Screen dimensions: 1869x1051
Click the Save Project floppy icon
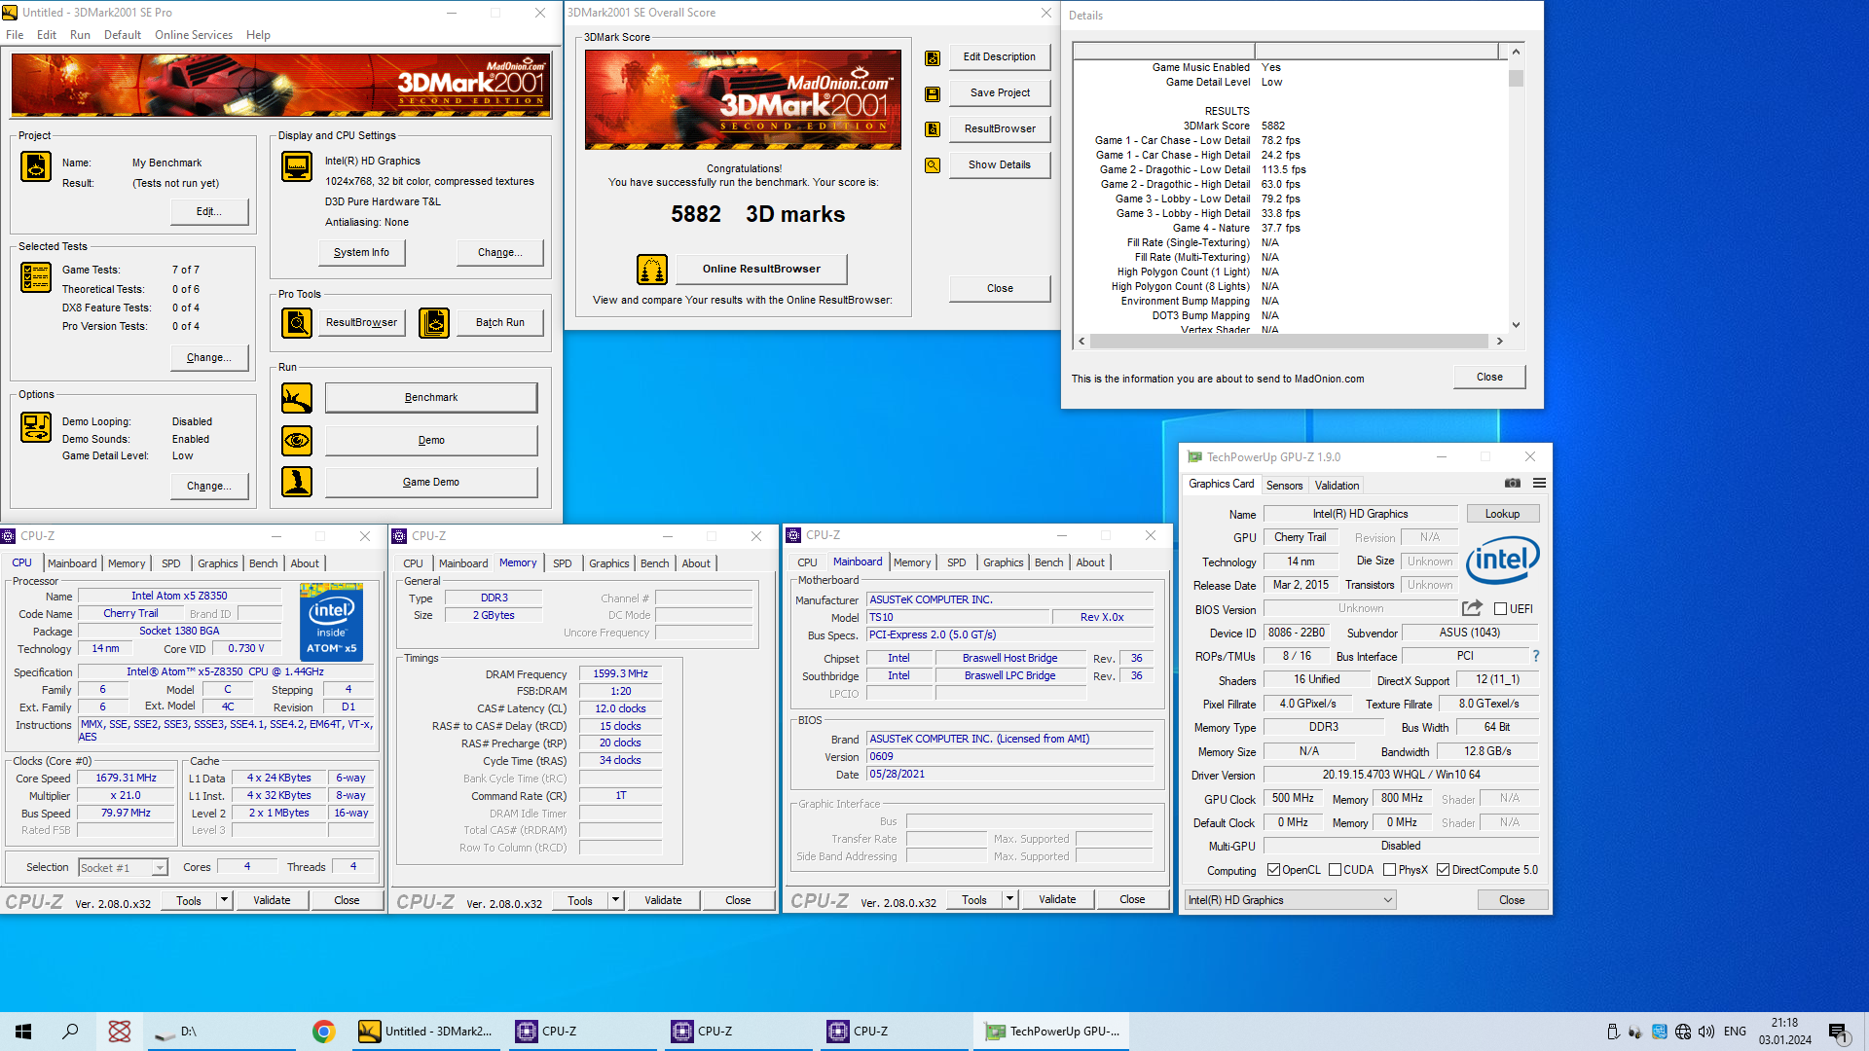[933, 94]
